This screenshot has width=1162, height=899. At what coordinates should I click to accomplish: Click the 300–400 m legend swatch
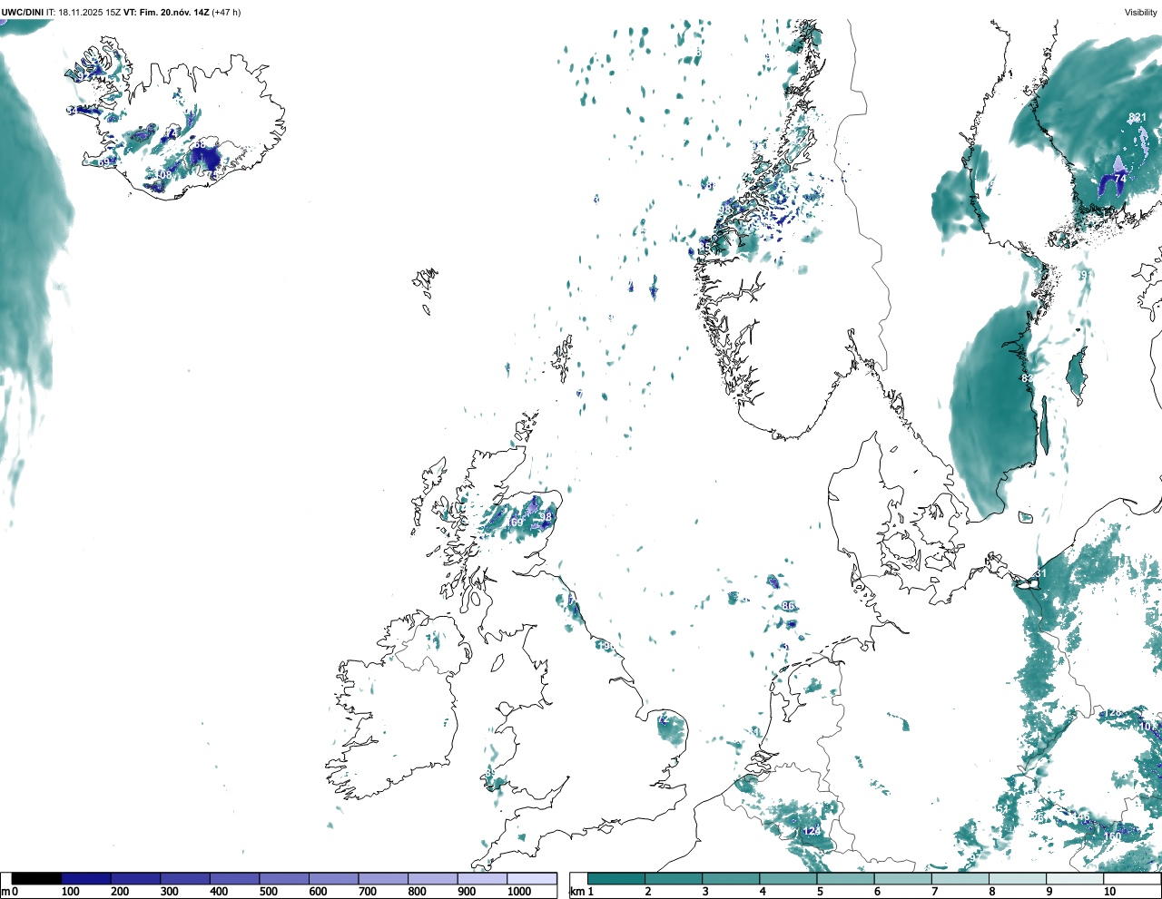tap(185, 879)
